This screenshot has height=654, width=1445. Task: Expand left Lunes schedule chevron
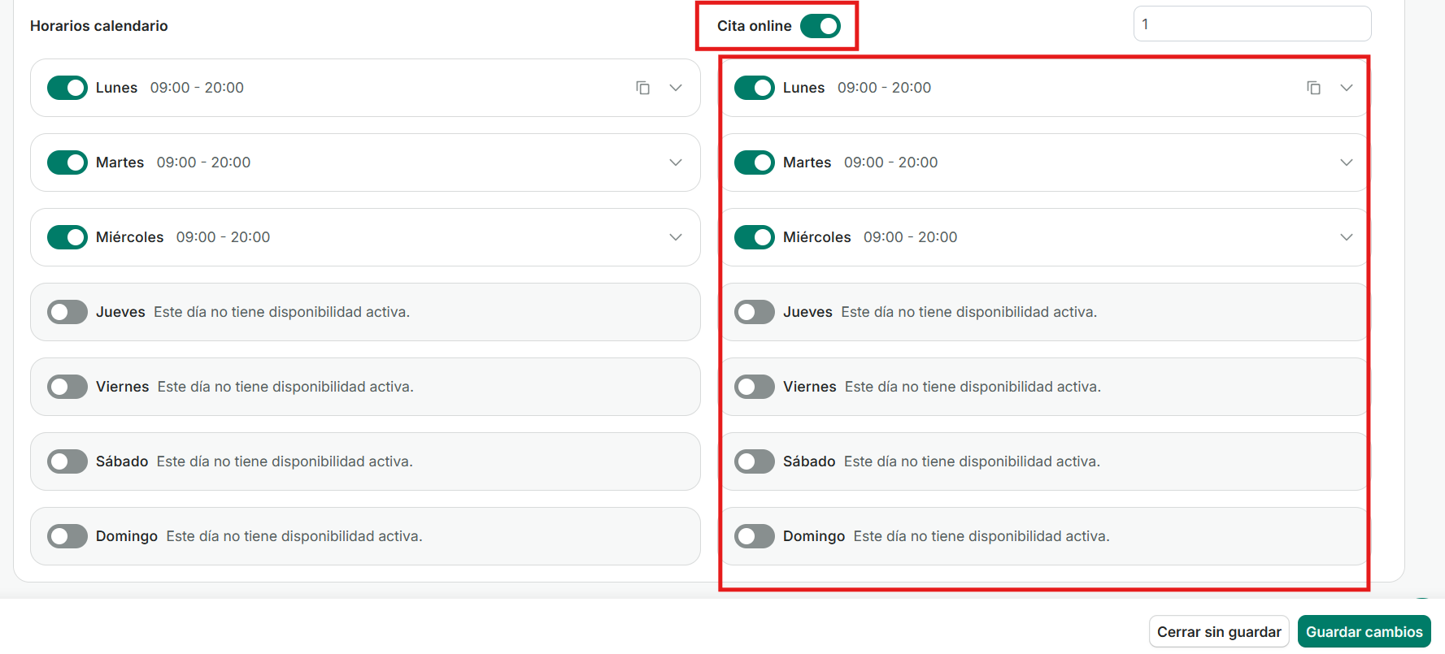(676, 88)
